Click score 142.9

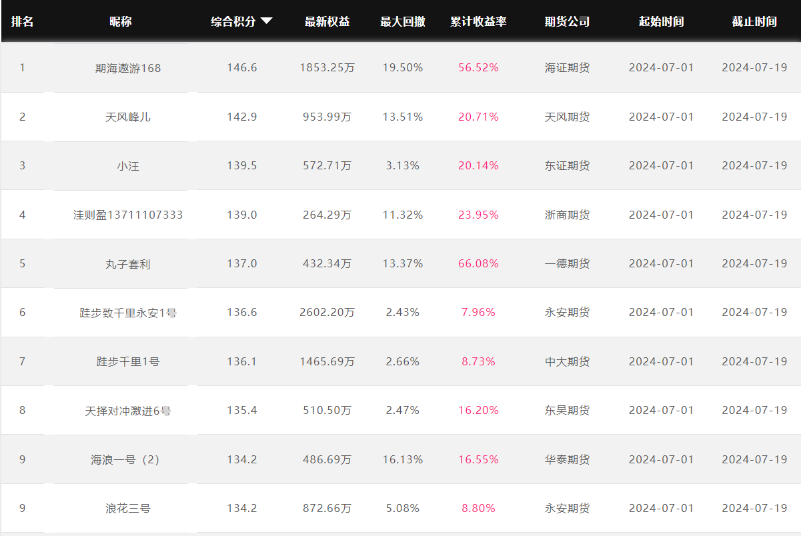pos(241,117)
